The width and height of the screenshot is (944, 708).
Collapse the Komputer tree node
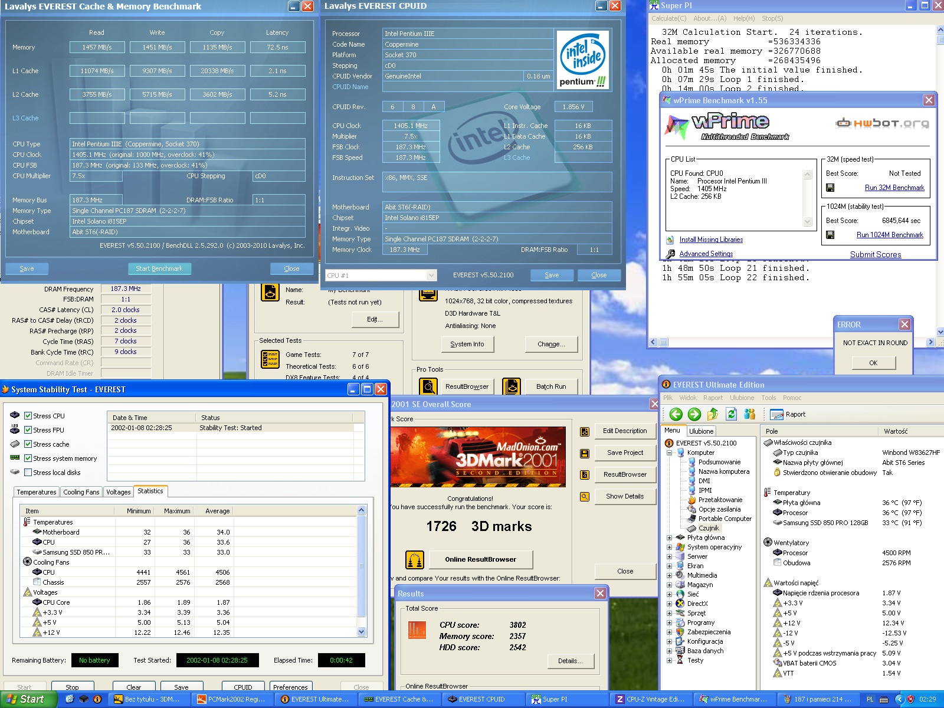(670, 453)
